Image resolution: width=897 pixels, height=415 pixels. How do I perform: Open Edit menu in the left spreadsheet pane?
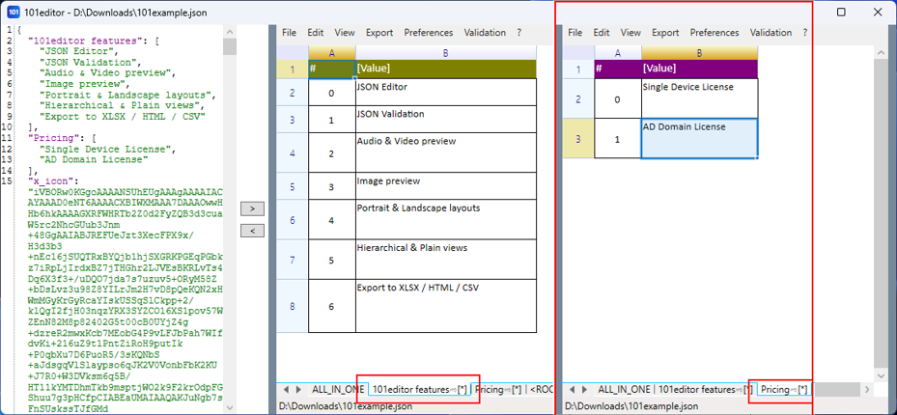tap(315, 33)
